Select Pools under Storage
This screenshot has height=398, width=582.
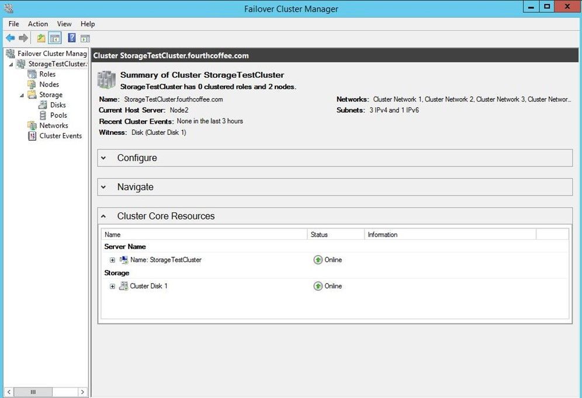click(58, 115)
